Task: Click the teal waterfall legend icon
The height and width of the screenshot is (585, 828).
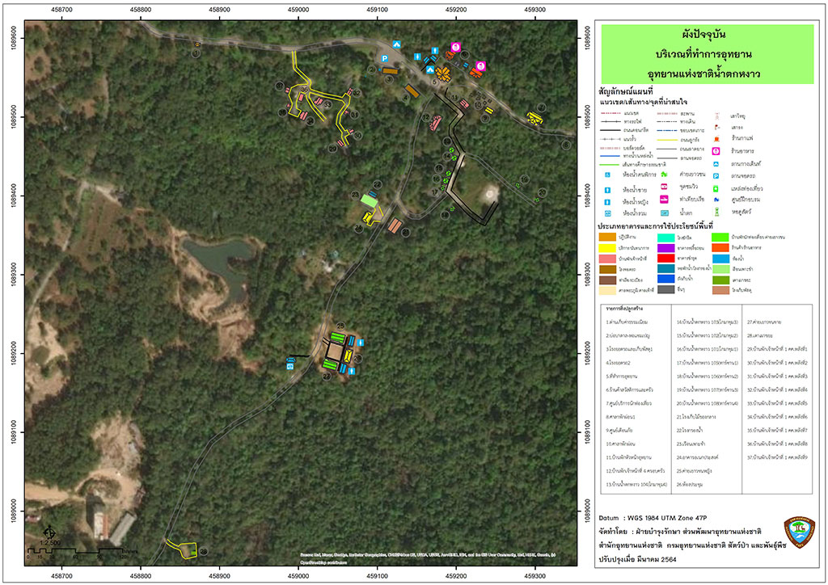Action: [665, 213]
